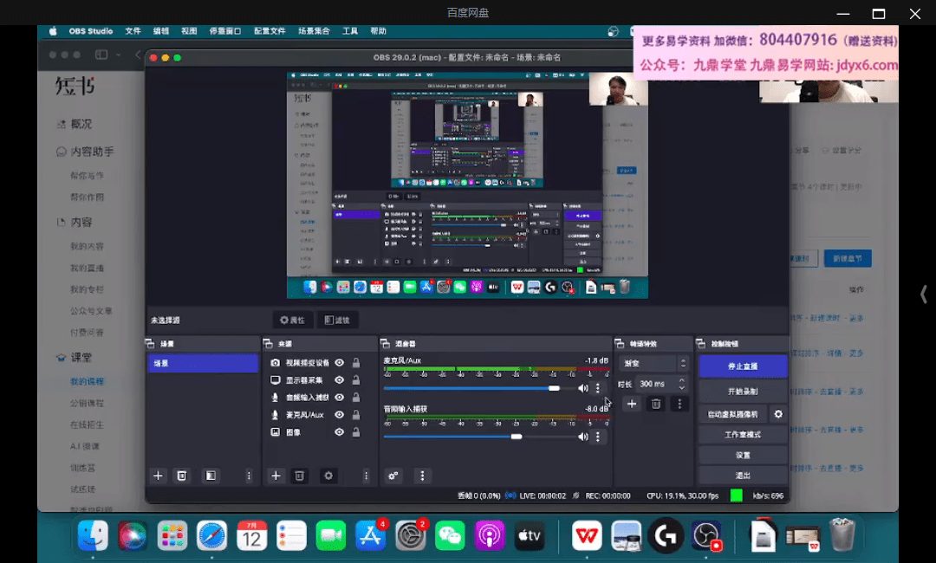The height and width of the screenshot is (563, 936).
Task: Open the three-dot menu under scene transitions
Action: 679,404
